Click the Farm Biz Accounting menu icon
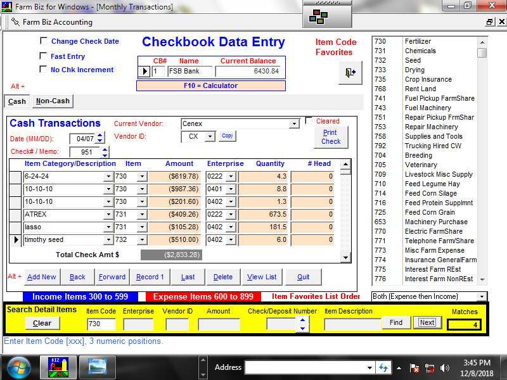This screenshot has width=507, height=380. pos(15,22)
